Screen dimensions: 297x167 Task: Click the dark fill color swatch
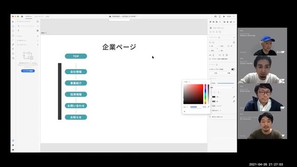click(x=213, y=97)
